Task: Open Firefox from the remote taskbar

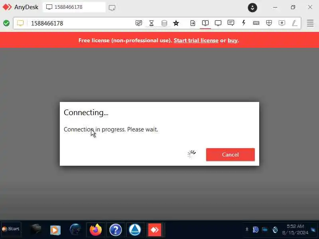Action: (96, 230)
